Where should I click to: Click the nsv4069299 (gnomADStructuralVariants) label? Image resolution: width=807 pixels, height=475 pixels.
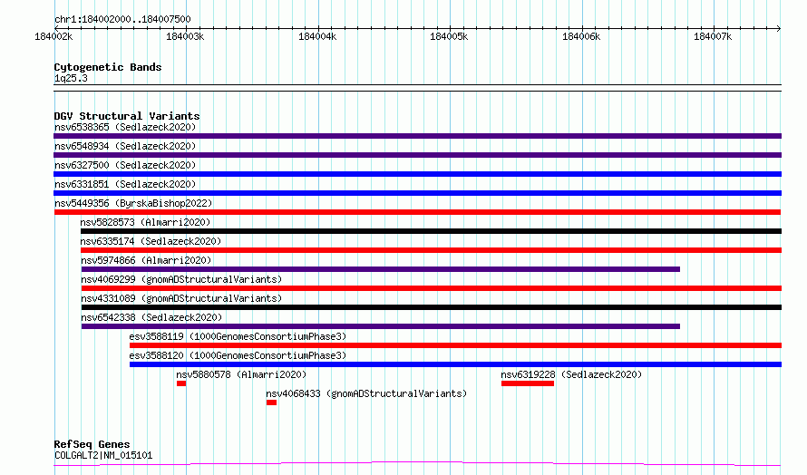pyautogui.click(x=181, y=279)
